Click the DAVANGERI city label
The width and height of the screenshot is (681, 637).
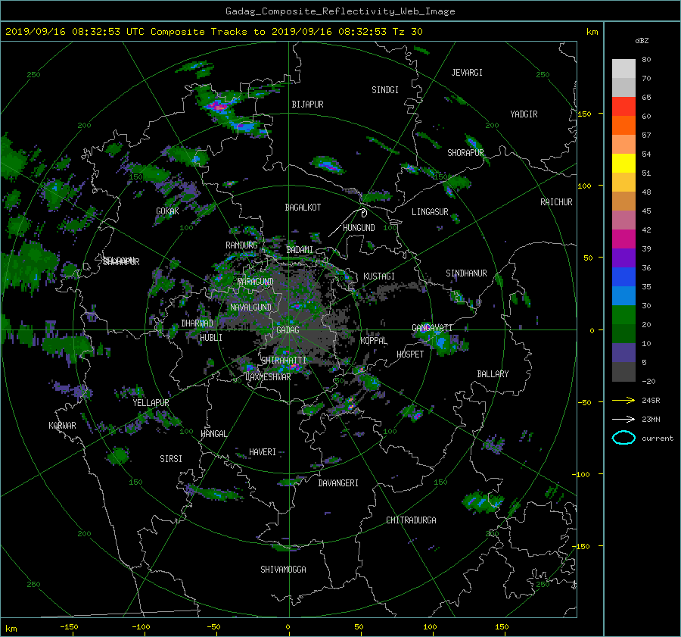[338, 483]
